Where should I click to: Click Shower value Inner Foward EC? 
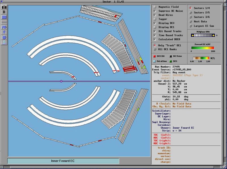(183, 128)
